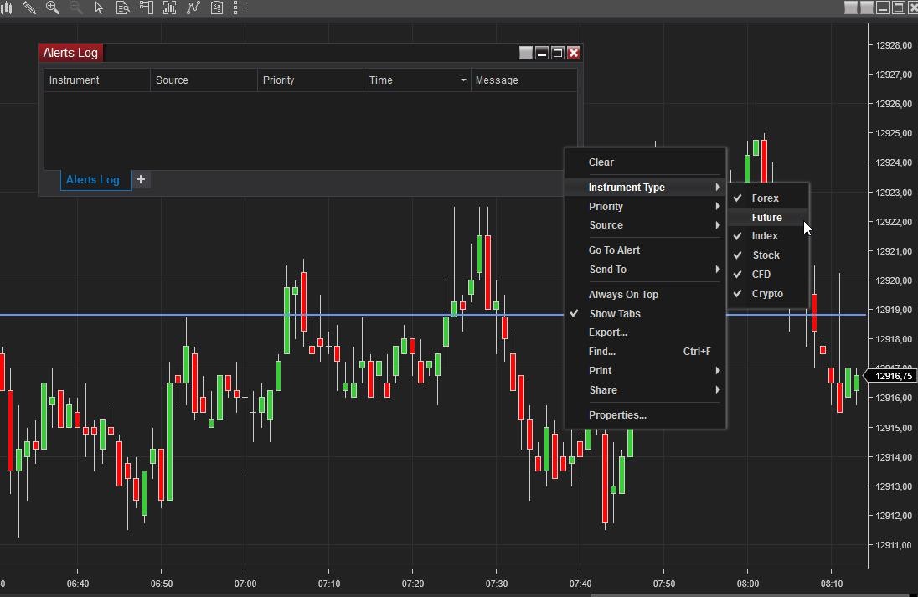The width and height of the screenshot is (918, 597).
Task: Click the Alerts Log window link-color square
Action: pos(526,53)
